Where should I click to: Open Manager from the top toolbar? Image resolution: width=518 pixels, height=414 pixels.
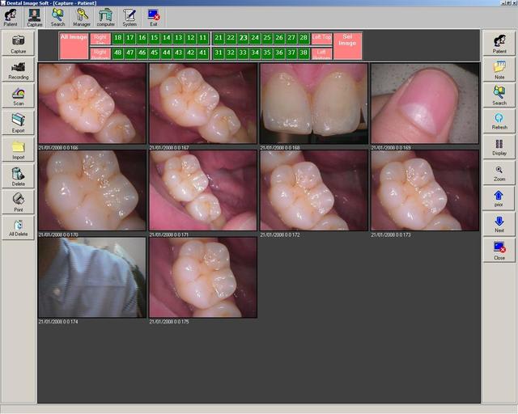coord(82,17)
